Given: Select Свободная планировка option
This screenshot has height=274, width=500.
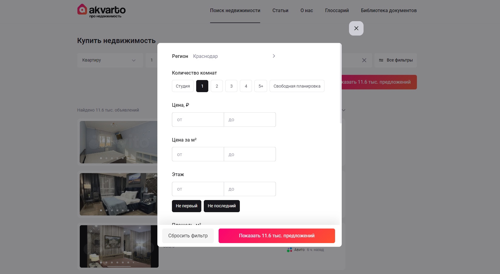Looking at the screenshot, I should (297, 86).
